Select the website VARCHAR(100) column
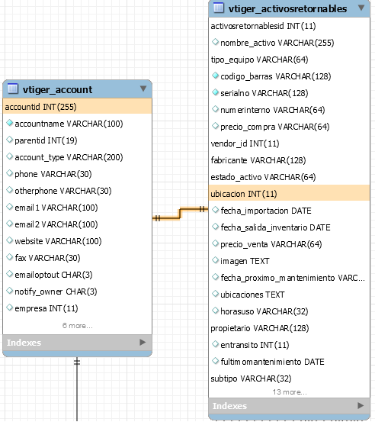 (78, 241)
